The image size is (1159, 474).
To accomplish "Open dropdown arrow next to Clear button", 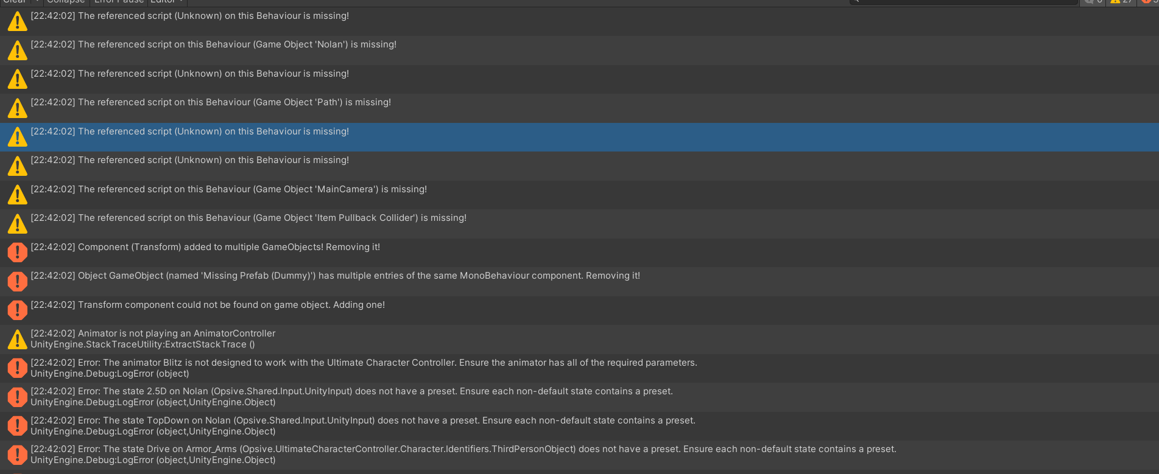I will [37, 2].
